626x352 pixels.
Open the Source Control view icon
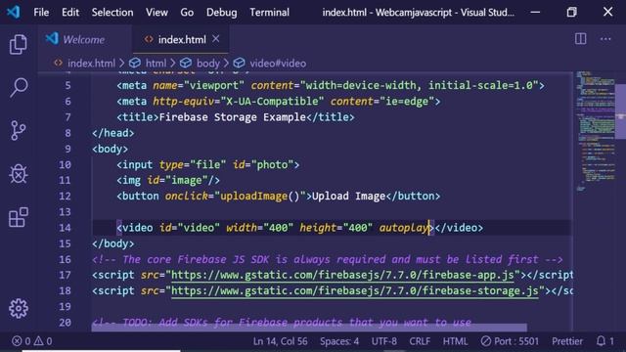pyautogui.click(x=19, y=130)
